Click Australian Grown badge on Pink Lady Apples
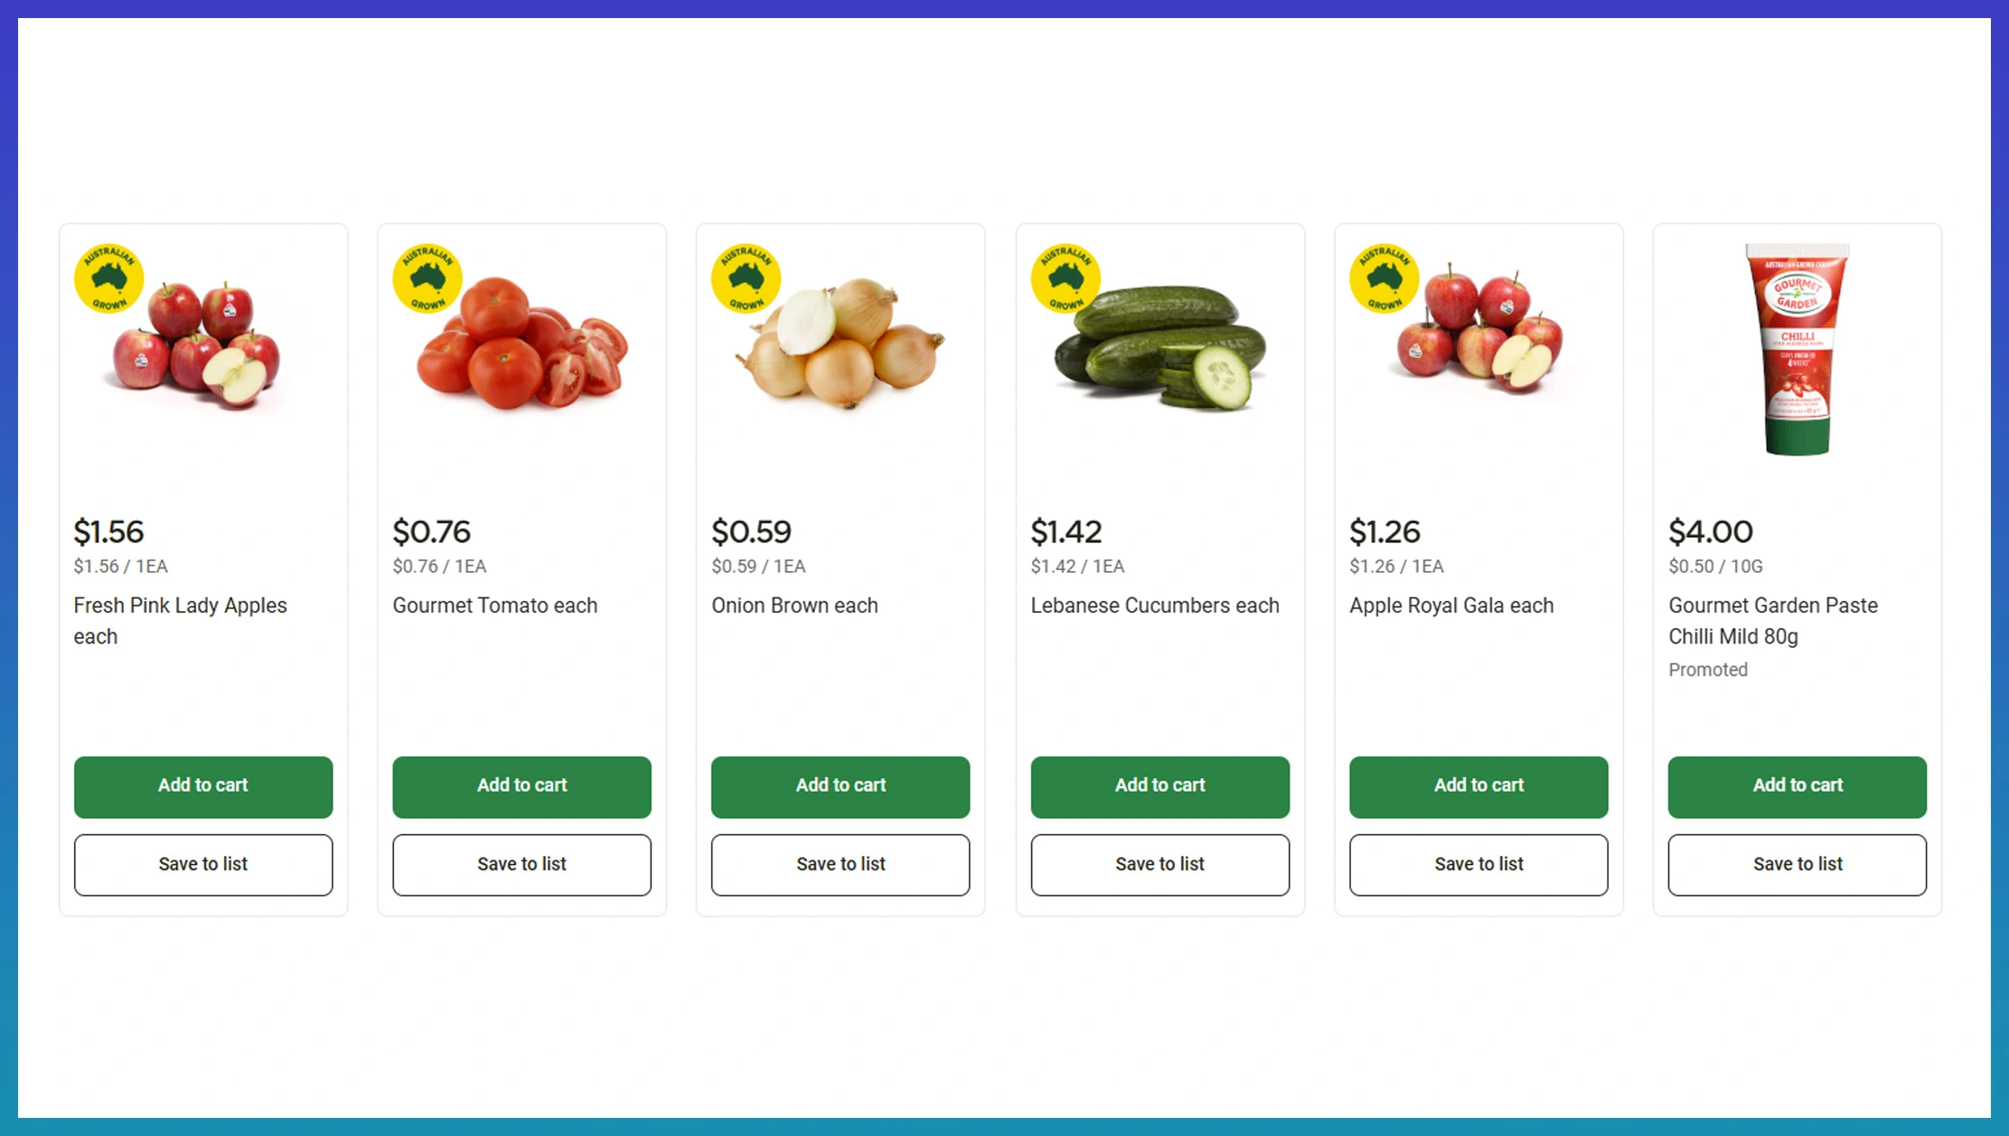The image size is (2009, 1136). [x=108, y=278]
